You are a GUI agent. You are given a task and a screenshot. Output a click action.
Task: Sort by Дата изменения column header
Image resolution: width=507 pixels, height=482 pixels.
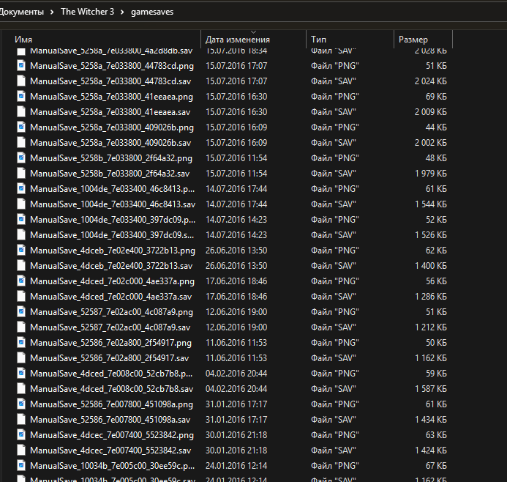pyautogui.click(x=238, y=40)
